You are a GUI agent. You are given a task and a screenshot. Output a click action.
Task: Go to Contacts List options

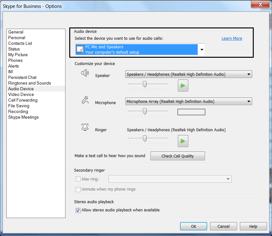tap(20, 43)
